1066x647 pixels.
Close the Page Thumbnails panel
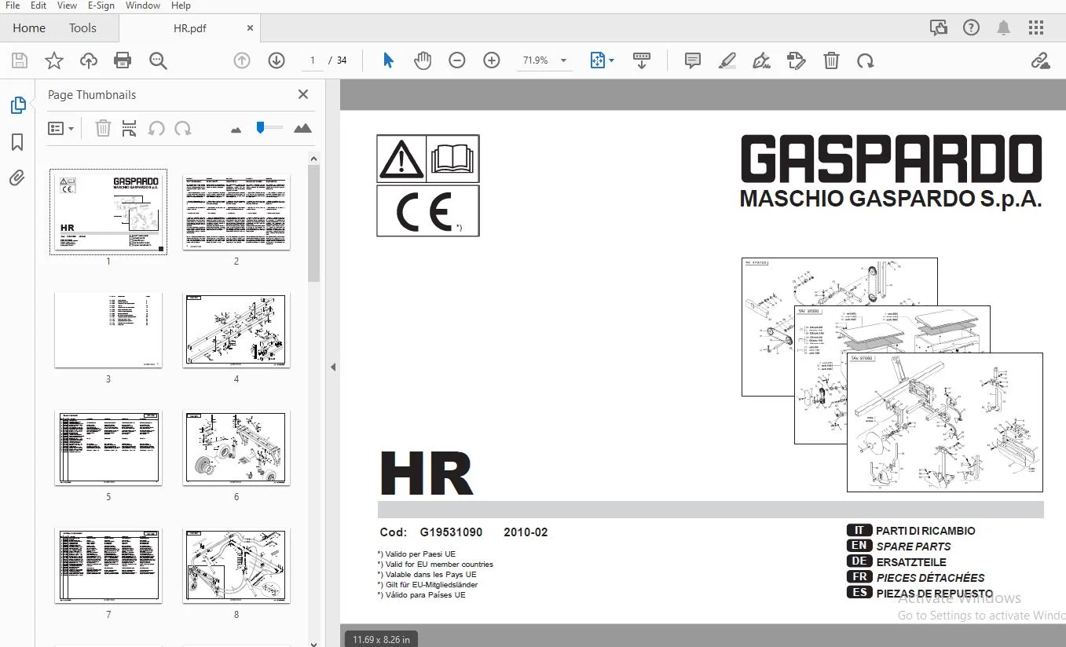coord(303,94)
